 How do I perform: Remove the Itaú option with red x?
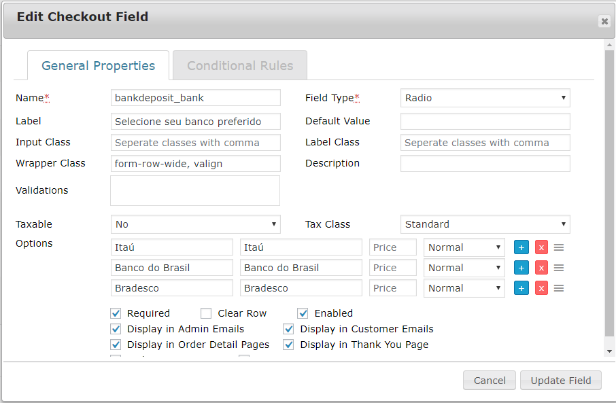pos(541,247)
